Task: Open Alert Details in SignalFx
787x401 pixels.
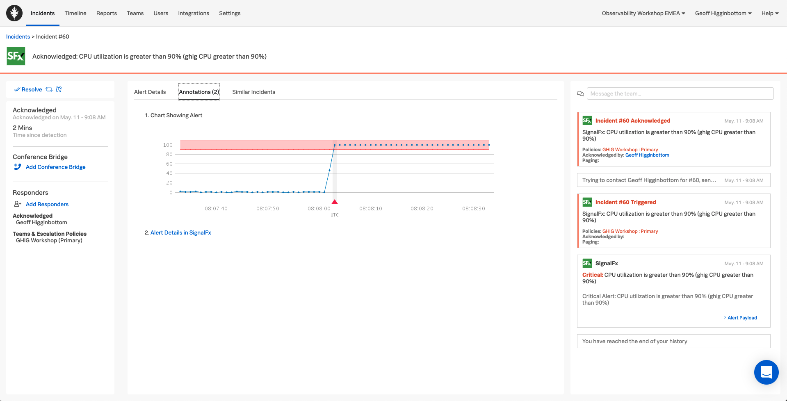Action: click(180, 232)
